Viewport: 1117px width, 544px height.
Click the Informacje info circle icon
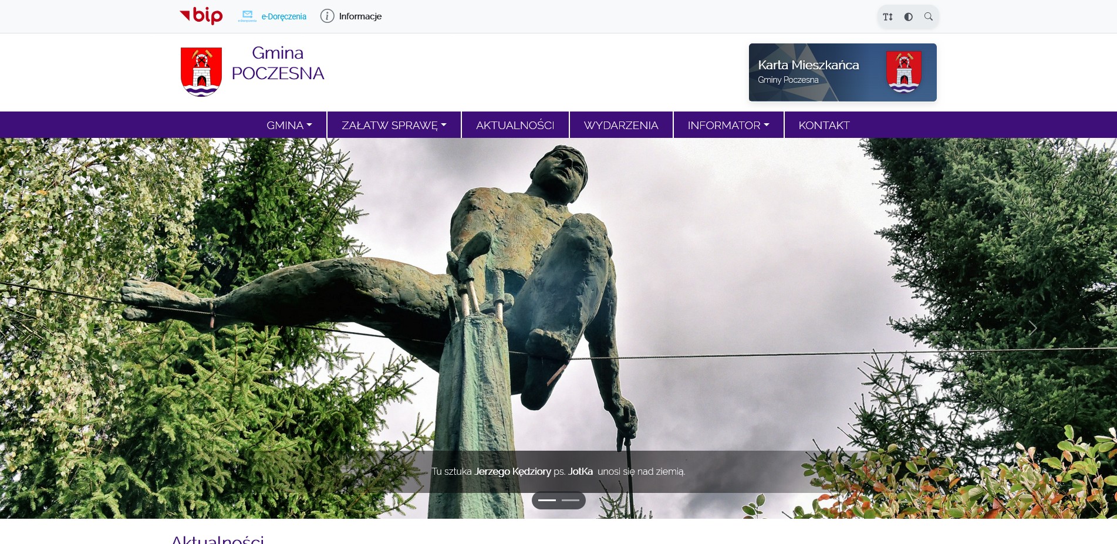point(327,16)
